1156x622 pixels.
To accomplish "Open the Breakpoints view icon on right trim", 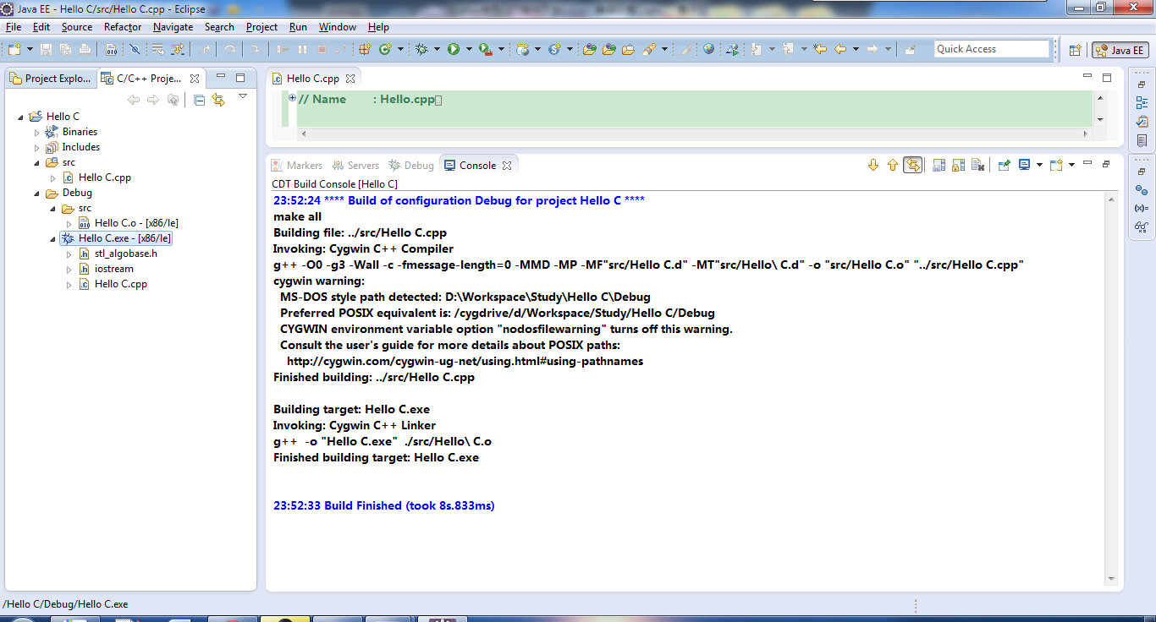I will pos(1142,190).
